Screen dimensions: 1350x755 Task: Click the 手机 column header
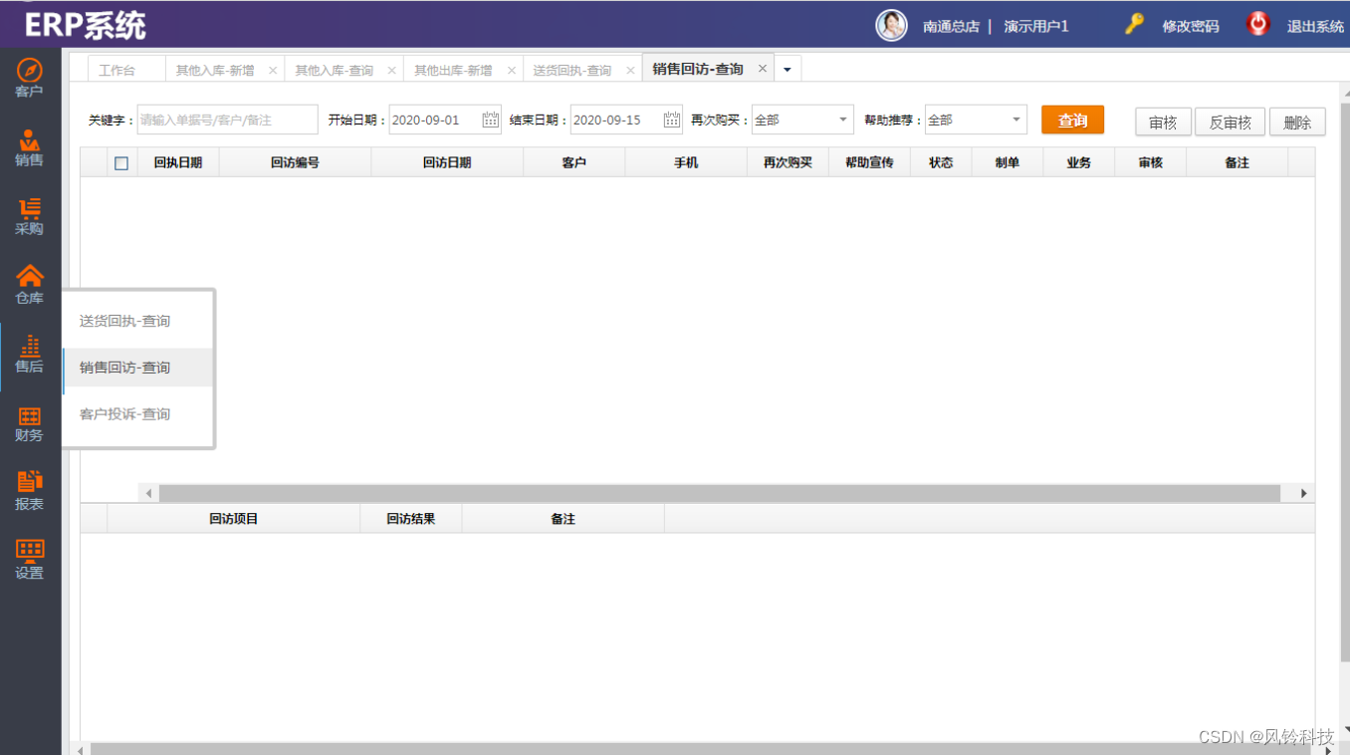686,162
